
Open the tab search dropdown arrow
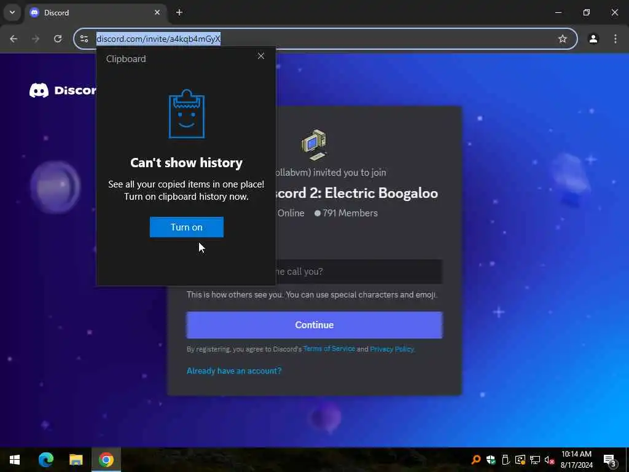(x=12, y=12)
